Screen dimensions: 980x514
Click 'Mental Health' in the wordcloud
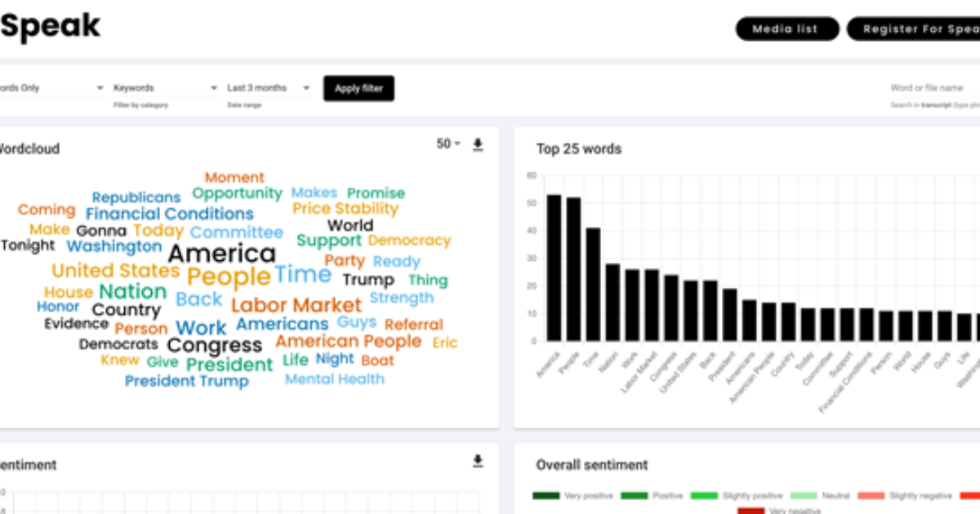point(334,379)
